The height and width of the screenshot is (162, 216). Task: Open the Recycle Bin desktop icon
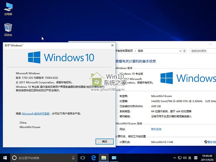coord(8,29)
